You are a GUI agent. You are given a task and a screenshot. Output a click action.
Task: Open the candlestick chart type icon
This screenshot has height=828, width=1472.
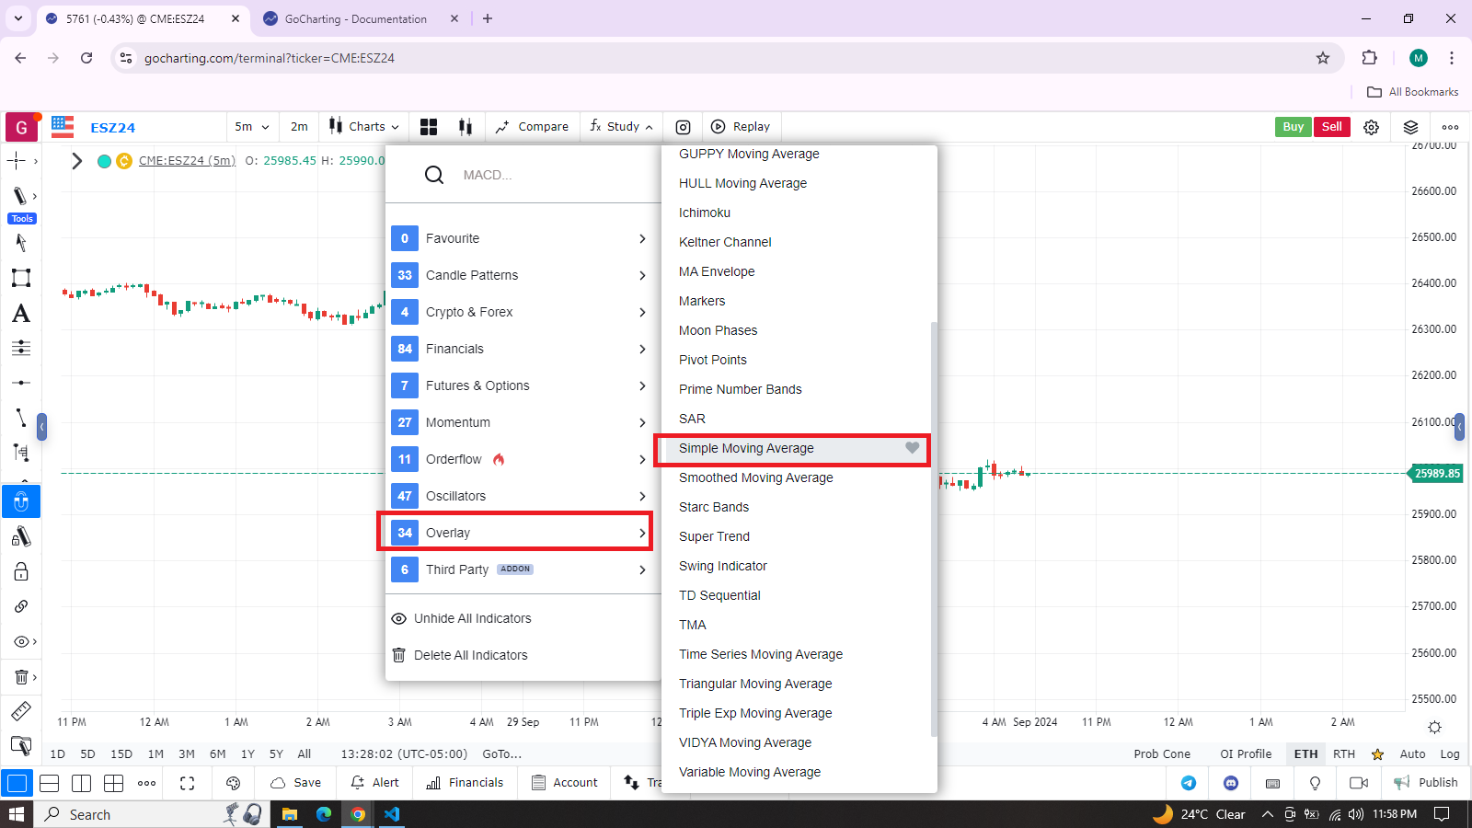coord(466,127)
